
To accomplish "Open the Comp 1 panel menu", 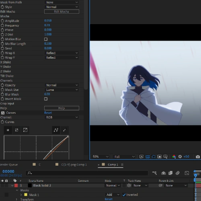I will (122, 164).
